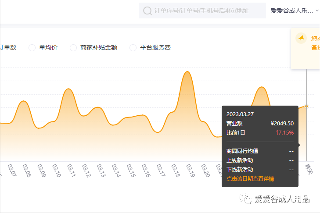Click the 下线新活动 tooltip row
The width and height of the screenshot is (320, 213).
coord(260,170)
